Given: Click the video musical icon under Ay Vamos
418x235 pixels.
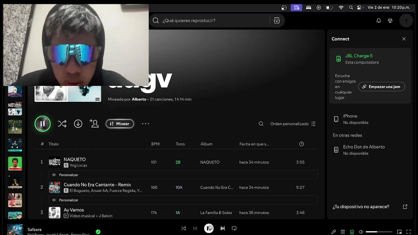Looking at the screenshot, I should tap(66, 216).
